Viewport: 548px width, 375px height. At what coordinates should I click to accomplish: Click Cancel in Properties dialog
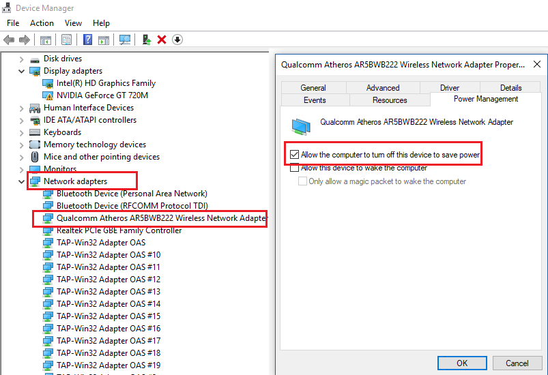point(517,363)
